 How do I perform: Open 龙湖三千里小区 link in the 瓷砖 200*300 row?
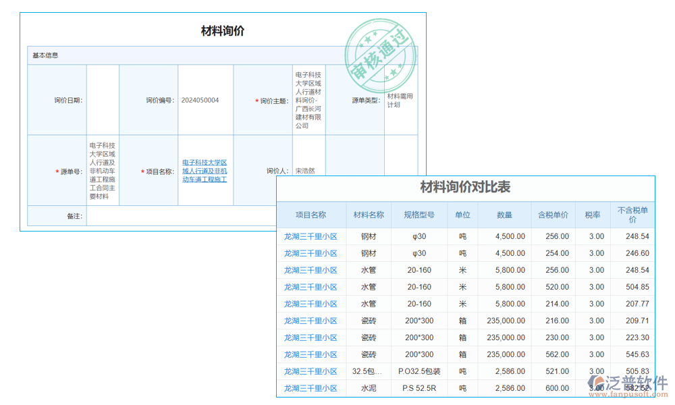pyautogui.click(x=309, y=321)
